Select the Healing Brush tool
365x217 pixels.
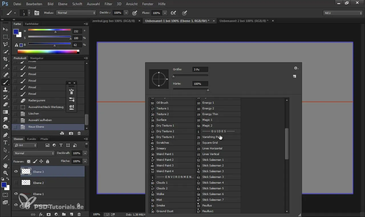tap(5, 75)
